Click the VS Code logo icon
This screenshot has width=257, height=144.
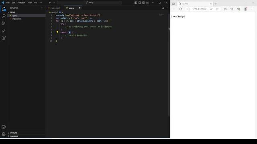[x=3, y=3]
